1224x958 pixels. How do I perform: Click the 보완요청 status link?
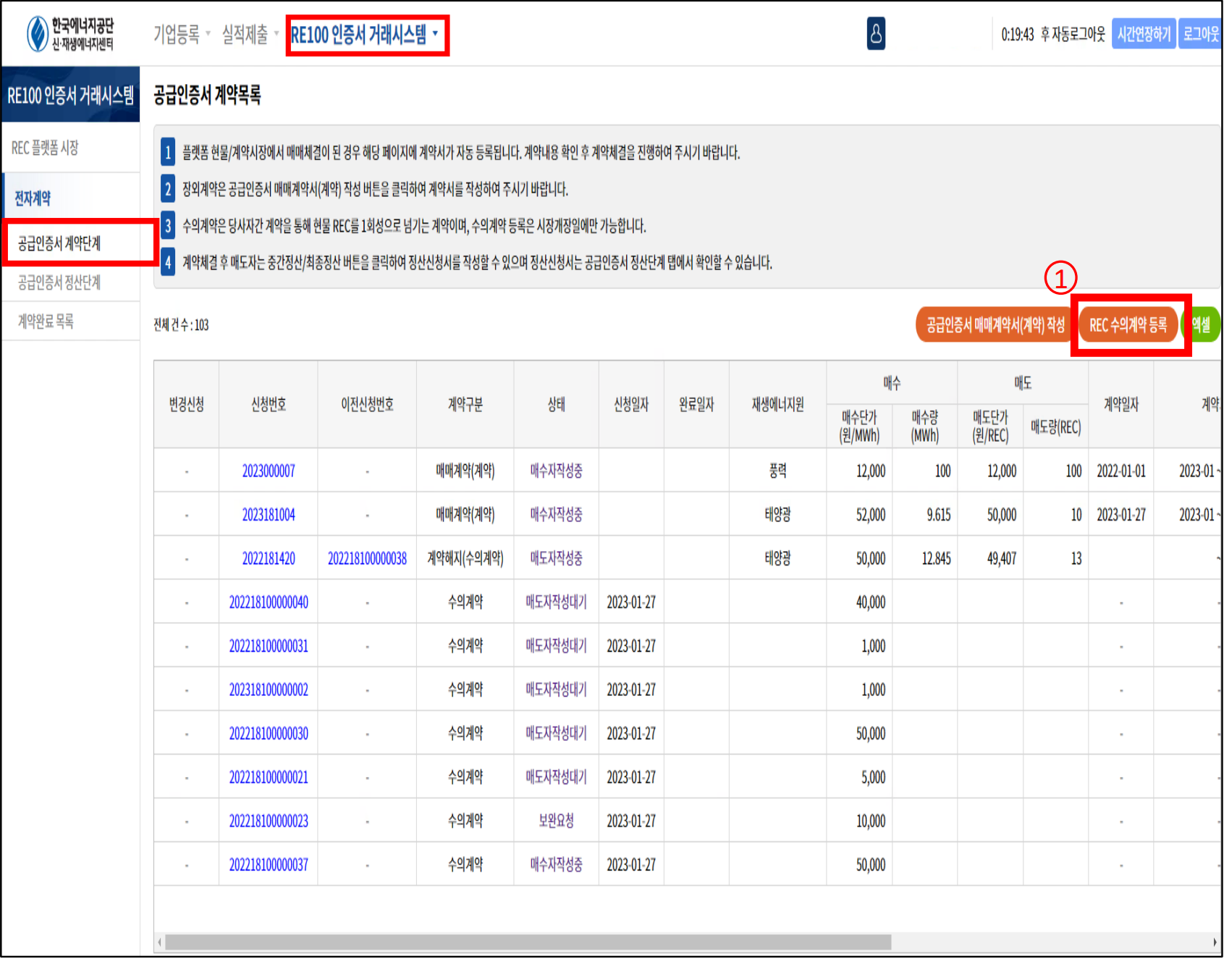click(556, 821)
